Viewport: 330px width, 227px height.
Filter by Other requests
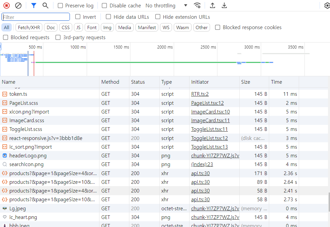point(201,27)
